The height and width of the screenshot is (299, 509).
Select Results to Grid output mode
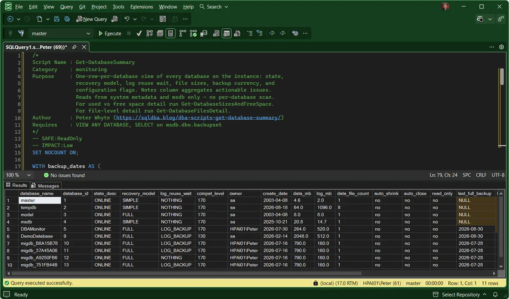point(227,33)
